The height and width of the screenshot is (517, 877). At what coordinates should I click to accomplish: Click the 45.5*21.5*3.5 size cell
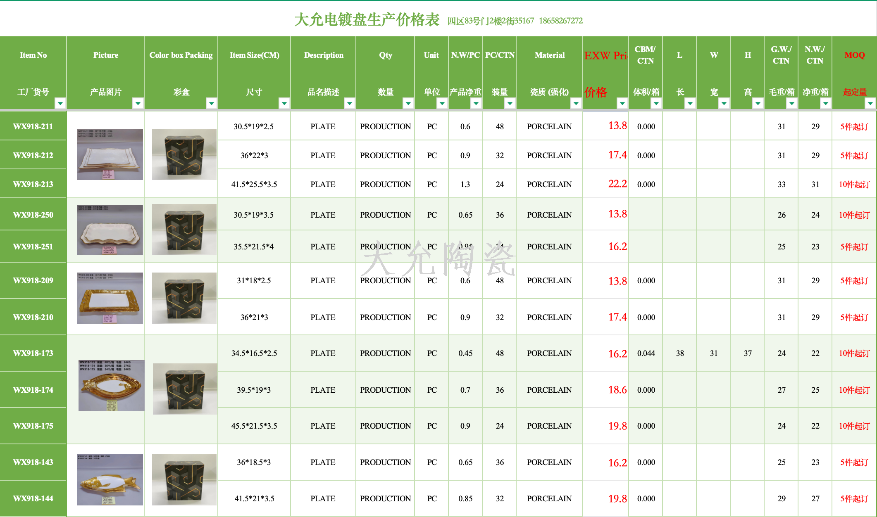coord(254,426)
